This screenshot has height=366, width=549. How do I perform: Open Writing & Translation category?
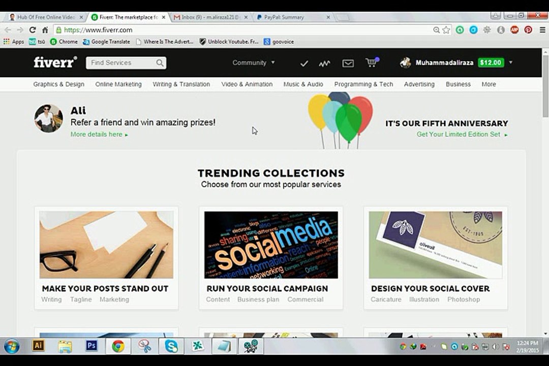click(x=181, y=84)
